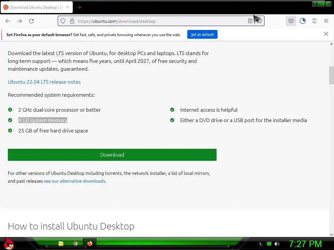334x250 pixels.
Task: Click the vertical scrollbar thumb
Action: tap(331, 76)
